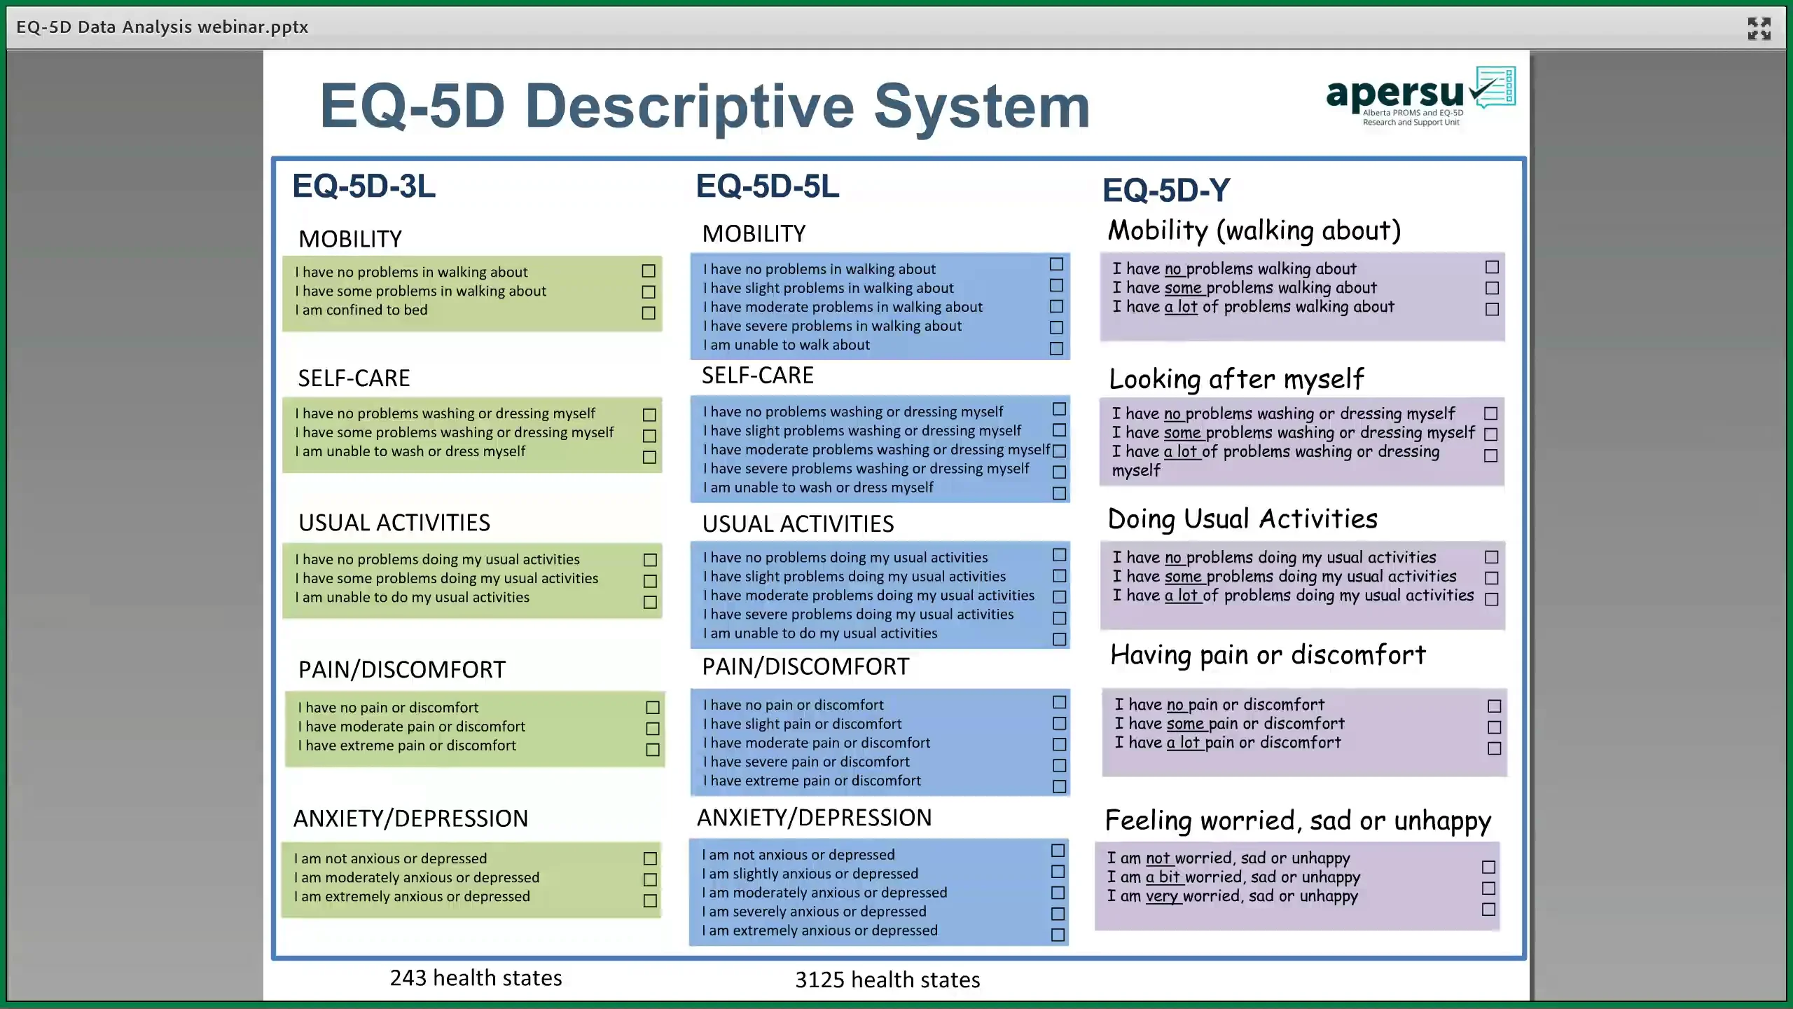The width and height of the screenshot is (1793, 1009).
Task: Check 'I have no problems in walking about' under EQ-5D-3L
Action: [647, 271]
